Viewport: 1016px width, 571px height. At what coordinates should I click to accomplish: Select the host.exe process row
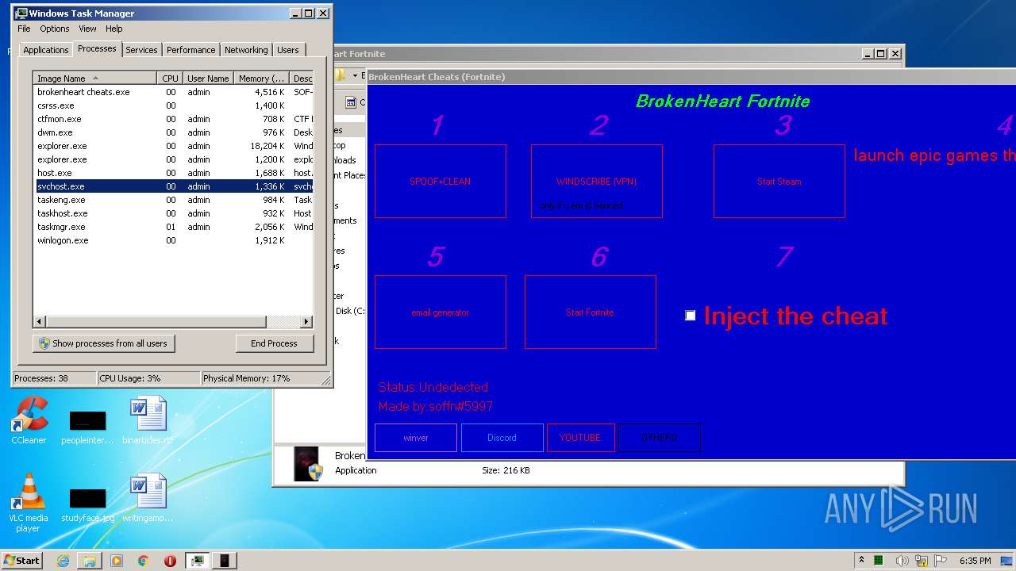[173, 173]
